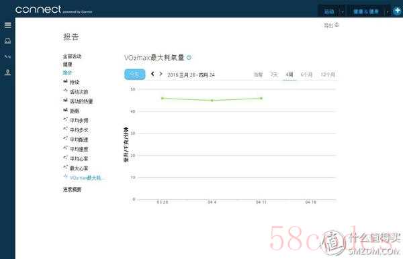Click the blue plus icon in header
Viewport: 403px width, 259px height.
(398, 11)
